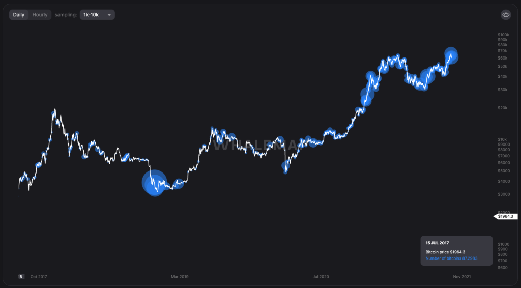
Task: Click the highlighted 15 date marker
Action: click(21, 277)
